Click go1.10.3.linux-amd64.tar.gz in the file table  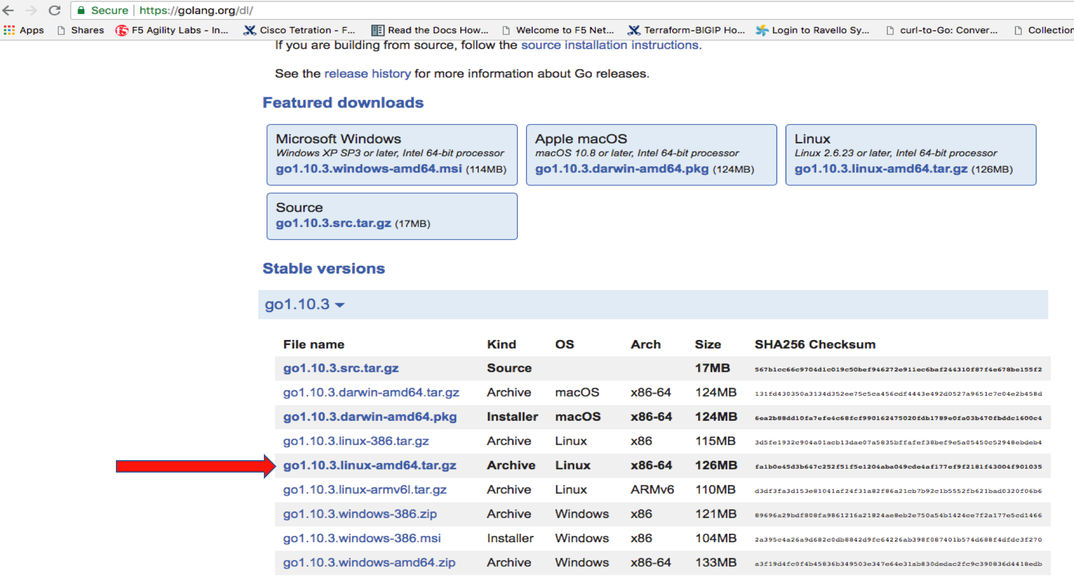pyautogui.click(x=370, y=465)
